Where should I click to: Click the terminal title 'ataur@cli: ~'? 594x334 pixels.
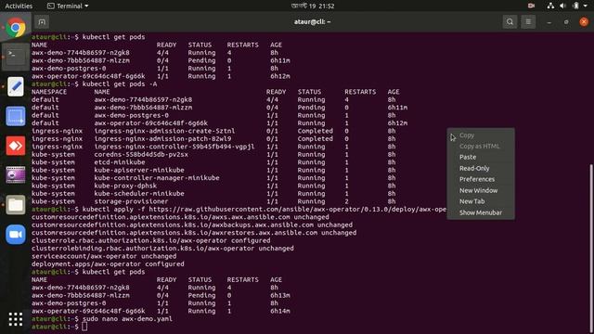[313, 22]
